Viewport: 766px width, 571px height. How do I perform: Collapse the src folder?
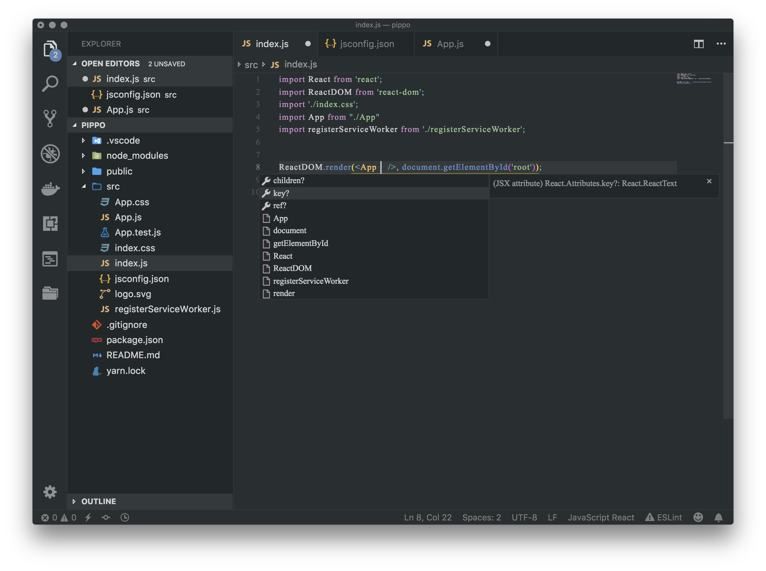tap(113, 187)
